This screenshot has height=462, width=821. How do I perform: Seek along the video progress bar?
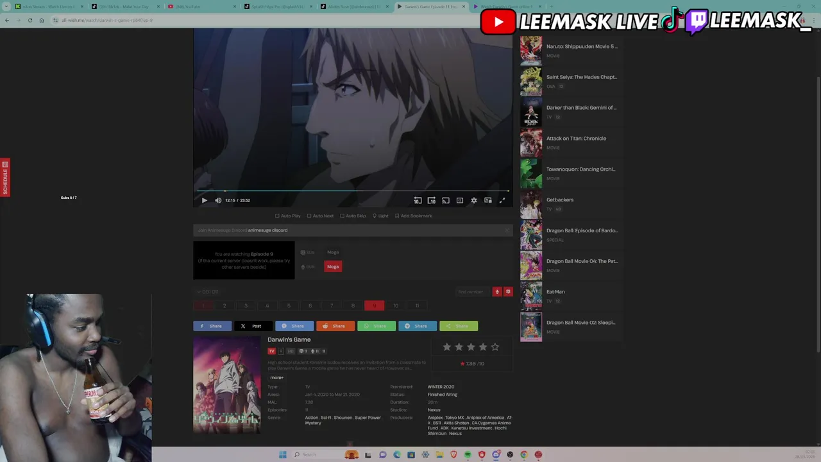pos(353,191)
